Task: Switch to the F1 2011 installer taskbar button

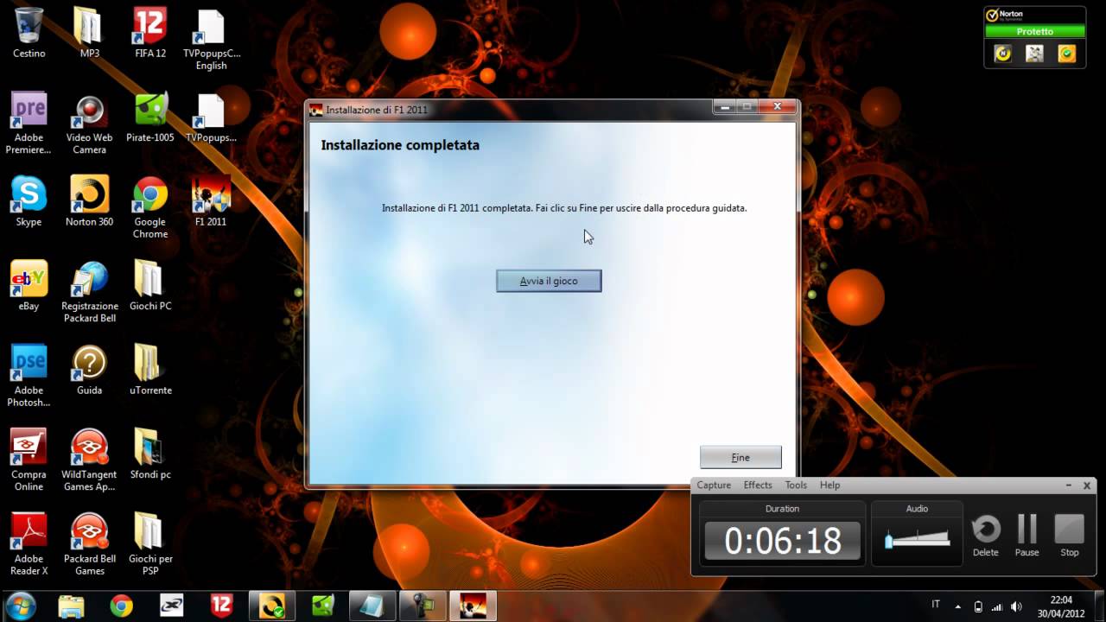Action: [473, 606]
